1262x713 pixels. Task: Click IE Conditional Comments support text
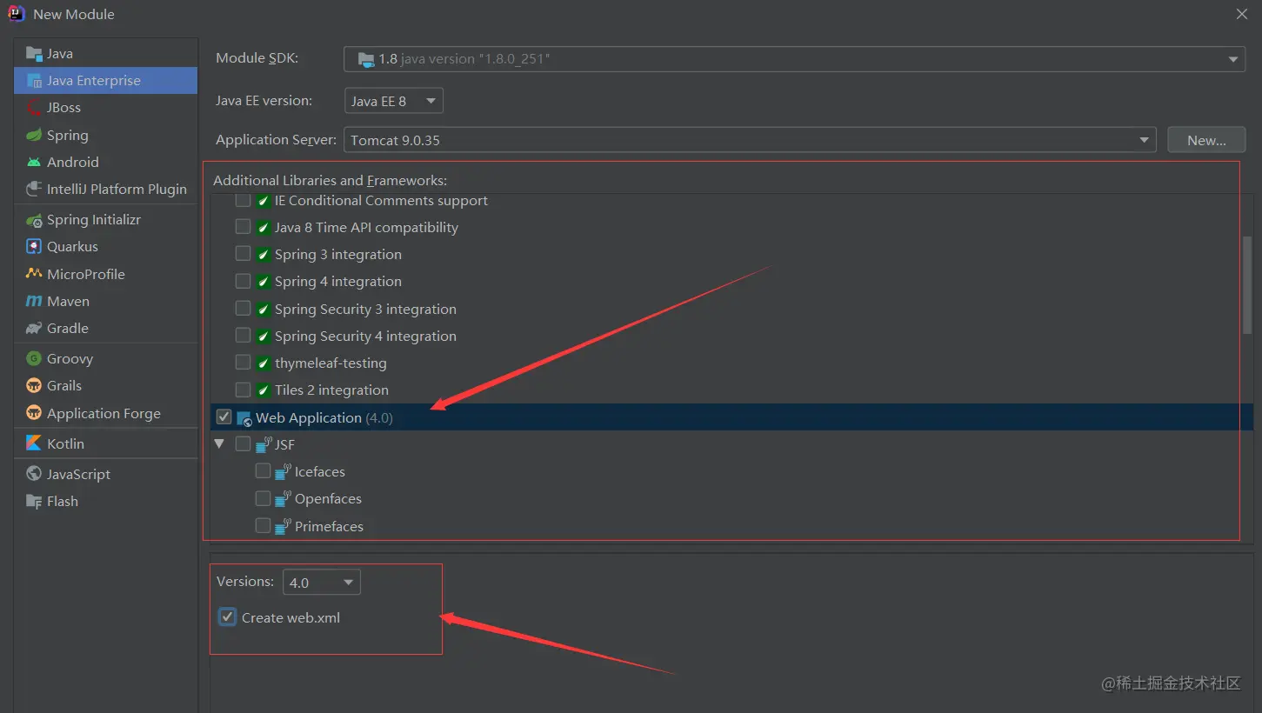click(x=381, y=200)
